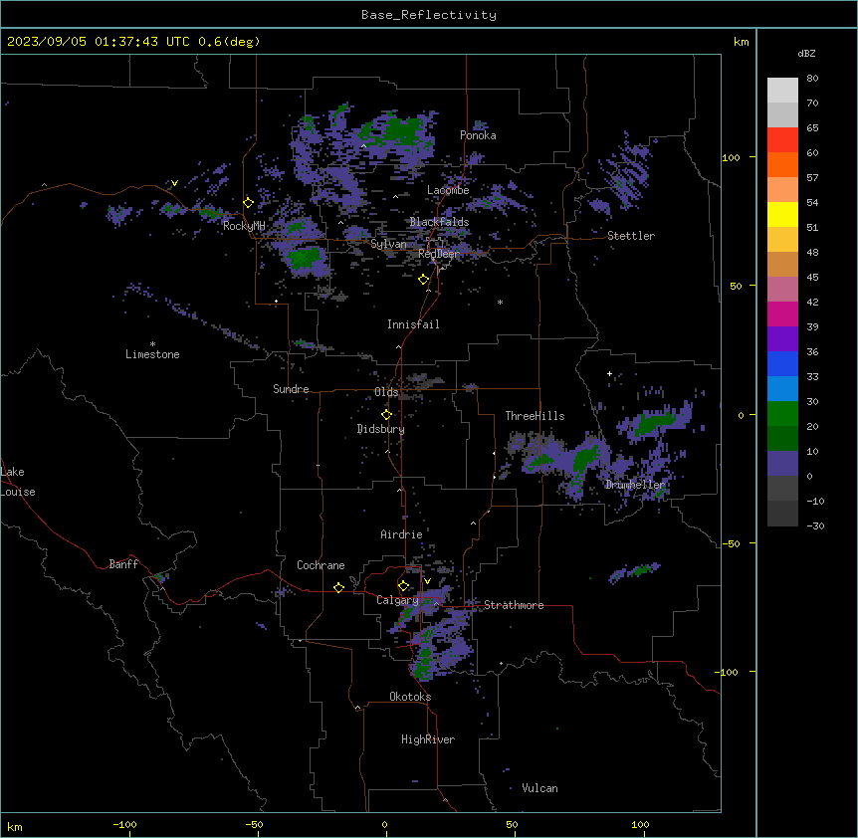Select the red legend swatch between 65 and 60

tap(782, 139)
